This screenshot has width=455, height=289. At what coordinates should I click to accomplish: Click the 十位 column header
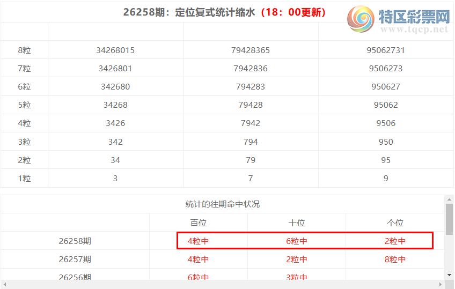tap(297, 223)
